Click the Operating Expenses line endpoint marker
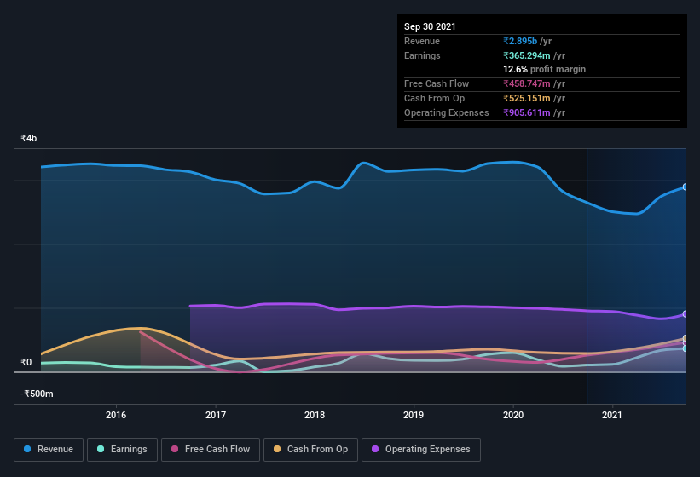 686,313
